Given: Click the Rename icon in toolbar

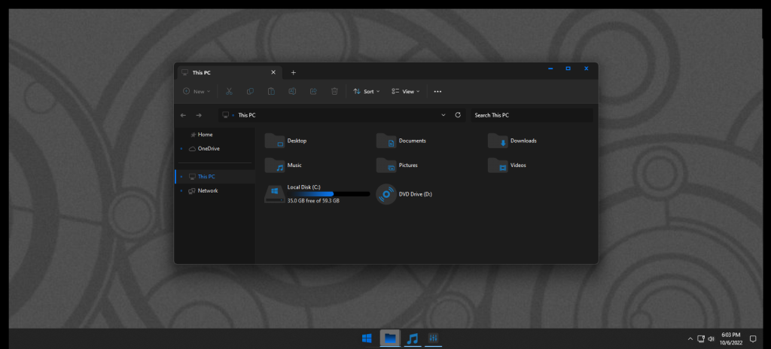Looking at the screenshot, I should point(292,92).
